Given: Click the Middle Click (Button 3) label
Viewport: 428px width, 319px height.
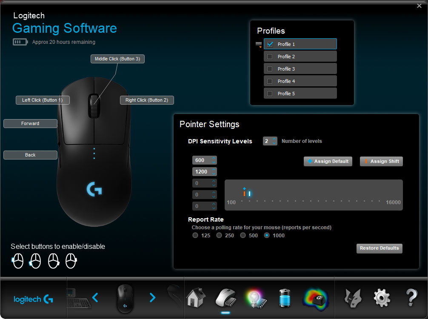Looking at the screenshot, I should tap(117, 59).
